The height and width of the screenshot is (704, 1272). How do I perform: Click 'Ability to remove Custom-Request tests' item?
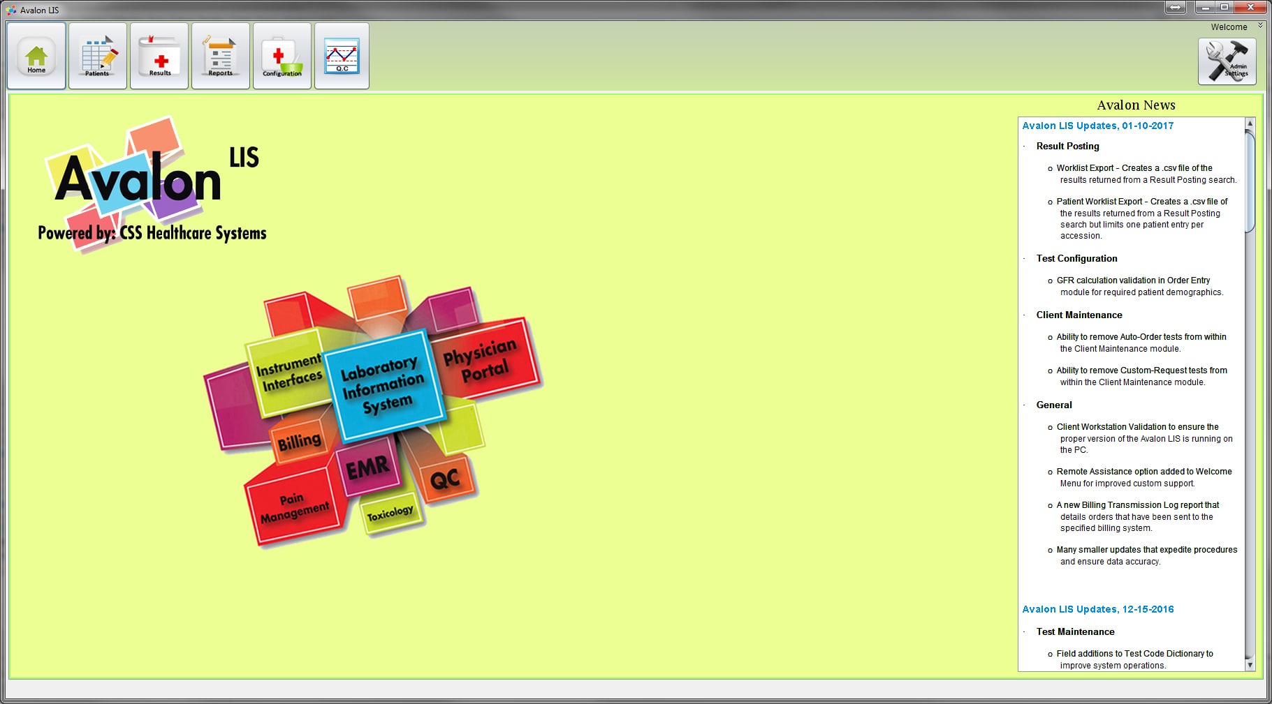[1137, 376]
